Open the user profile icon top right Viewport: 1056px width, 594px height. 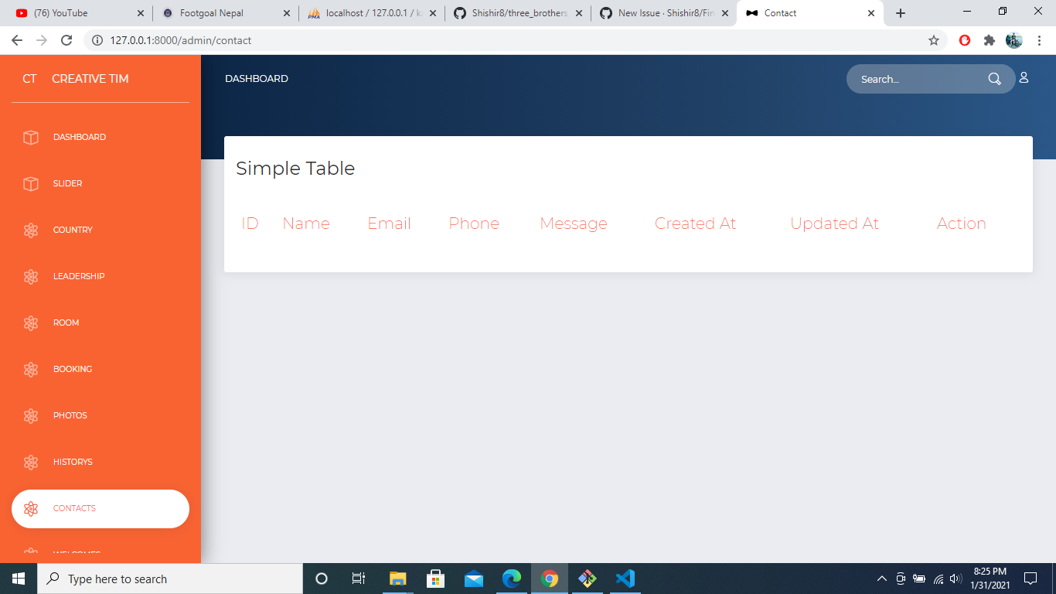1024,78
